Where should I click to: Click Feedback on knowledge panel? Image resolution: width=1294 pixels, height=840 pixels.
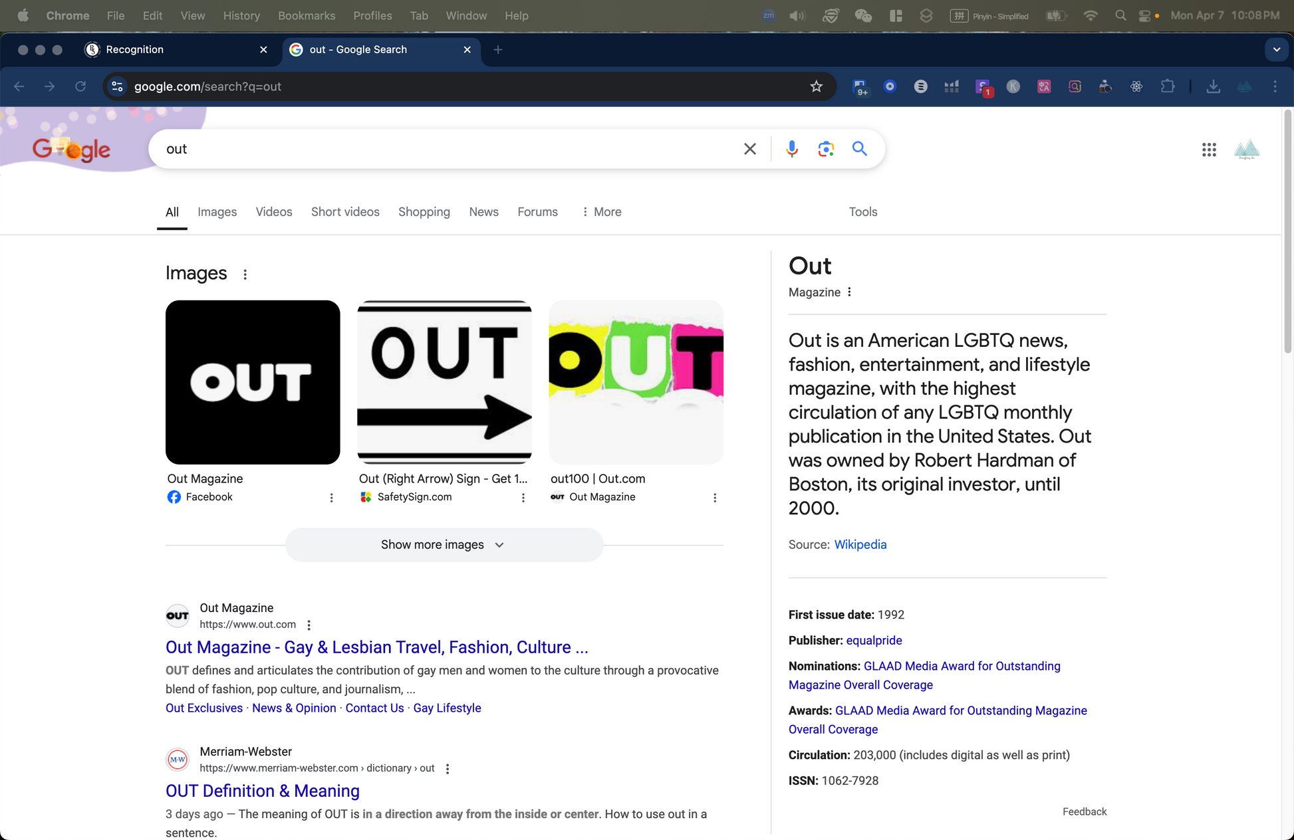coord(1085,811)
